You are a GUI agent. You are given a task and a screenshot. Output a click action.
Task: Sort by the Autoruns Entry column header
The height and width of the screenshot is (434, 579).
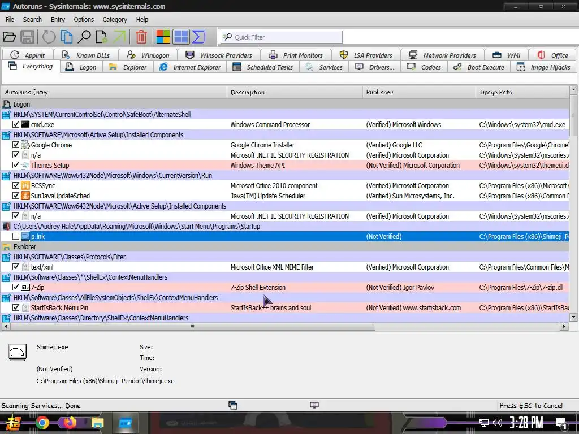coord(114,92)
